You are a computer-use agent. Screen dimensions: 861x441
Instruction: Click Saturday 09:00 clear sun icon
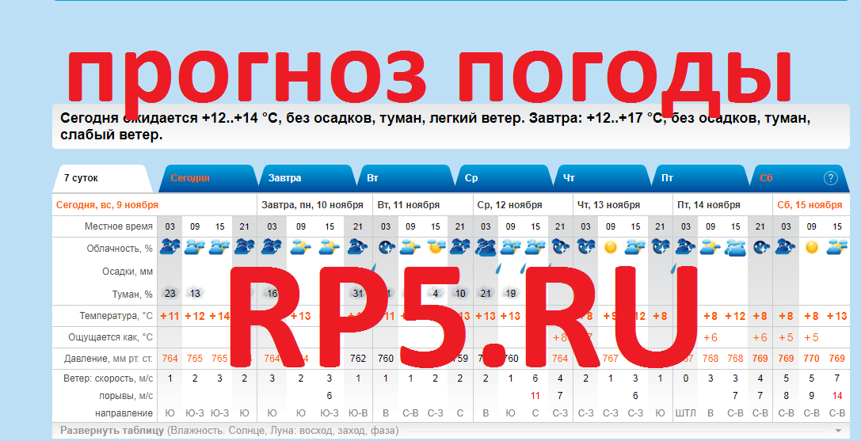click(812, 248)
